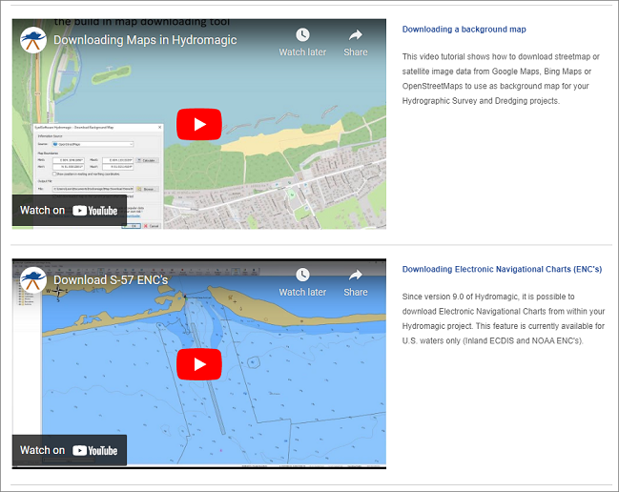Screen dimensions: 619x492
Task: Click Watch later on Download S-57 ENC's video
Action: pos(302,282)
